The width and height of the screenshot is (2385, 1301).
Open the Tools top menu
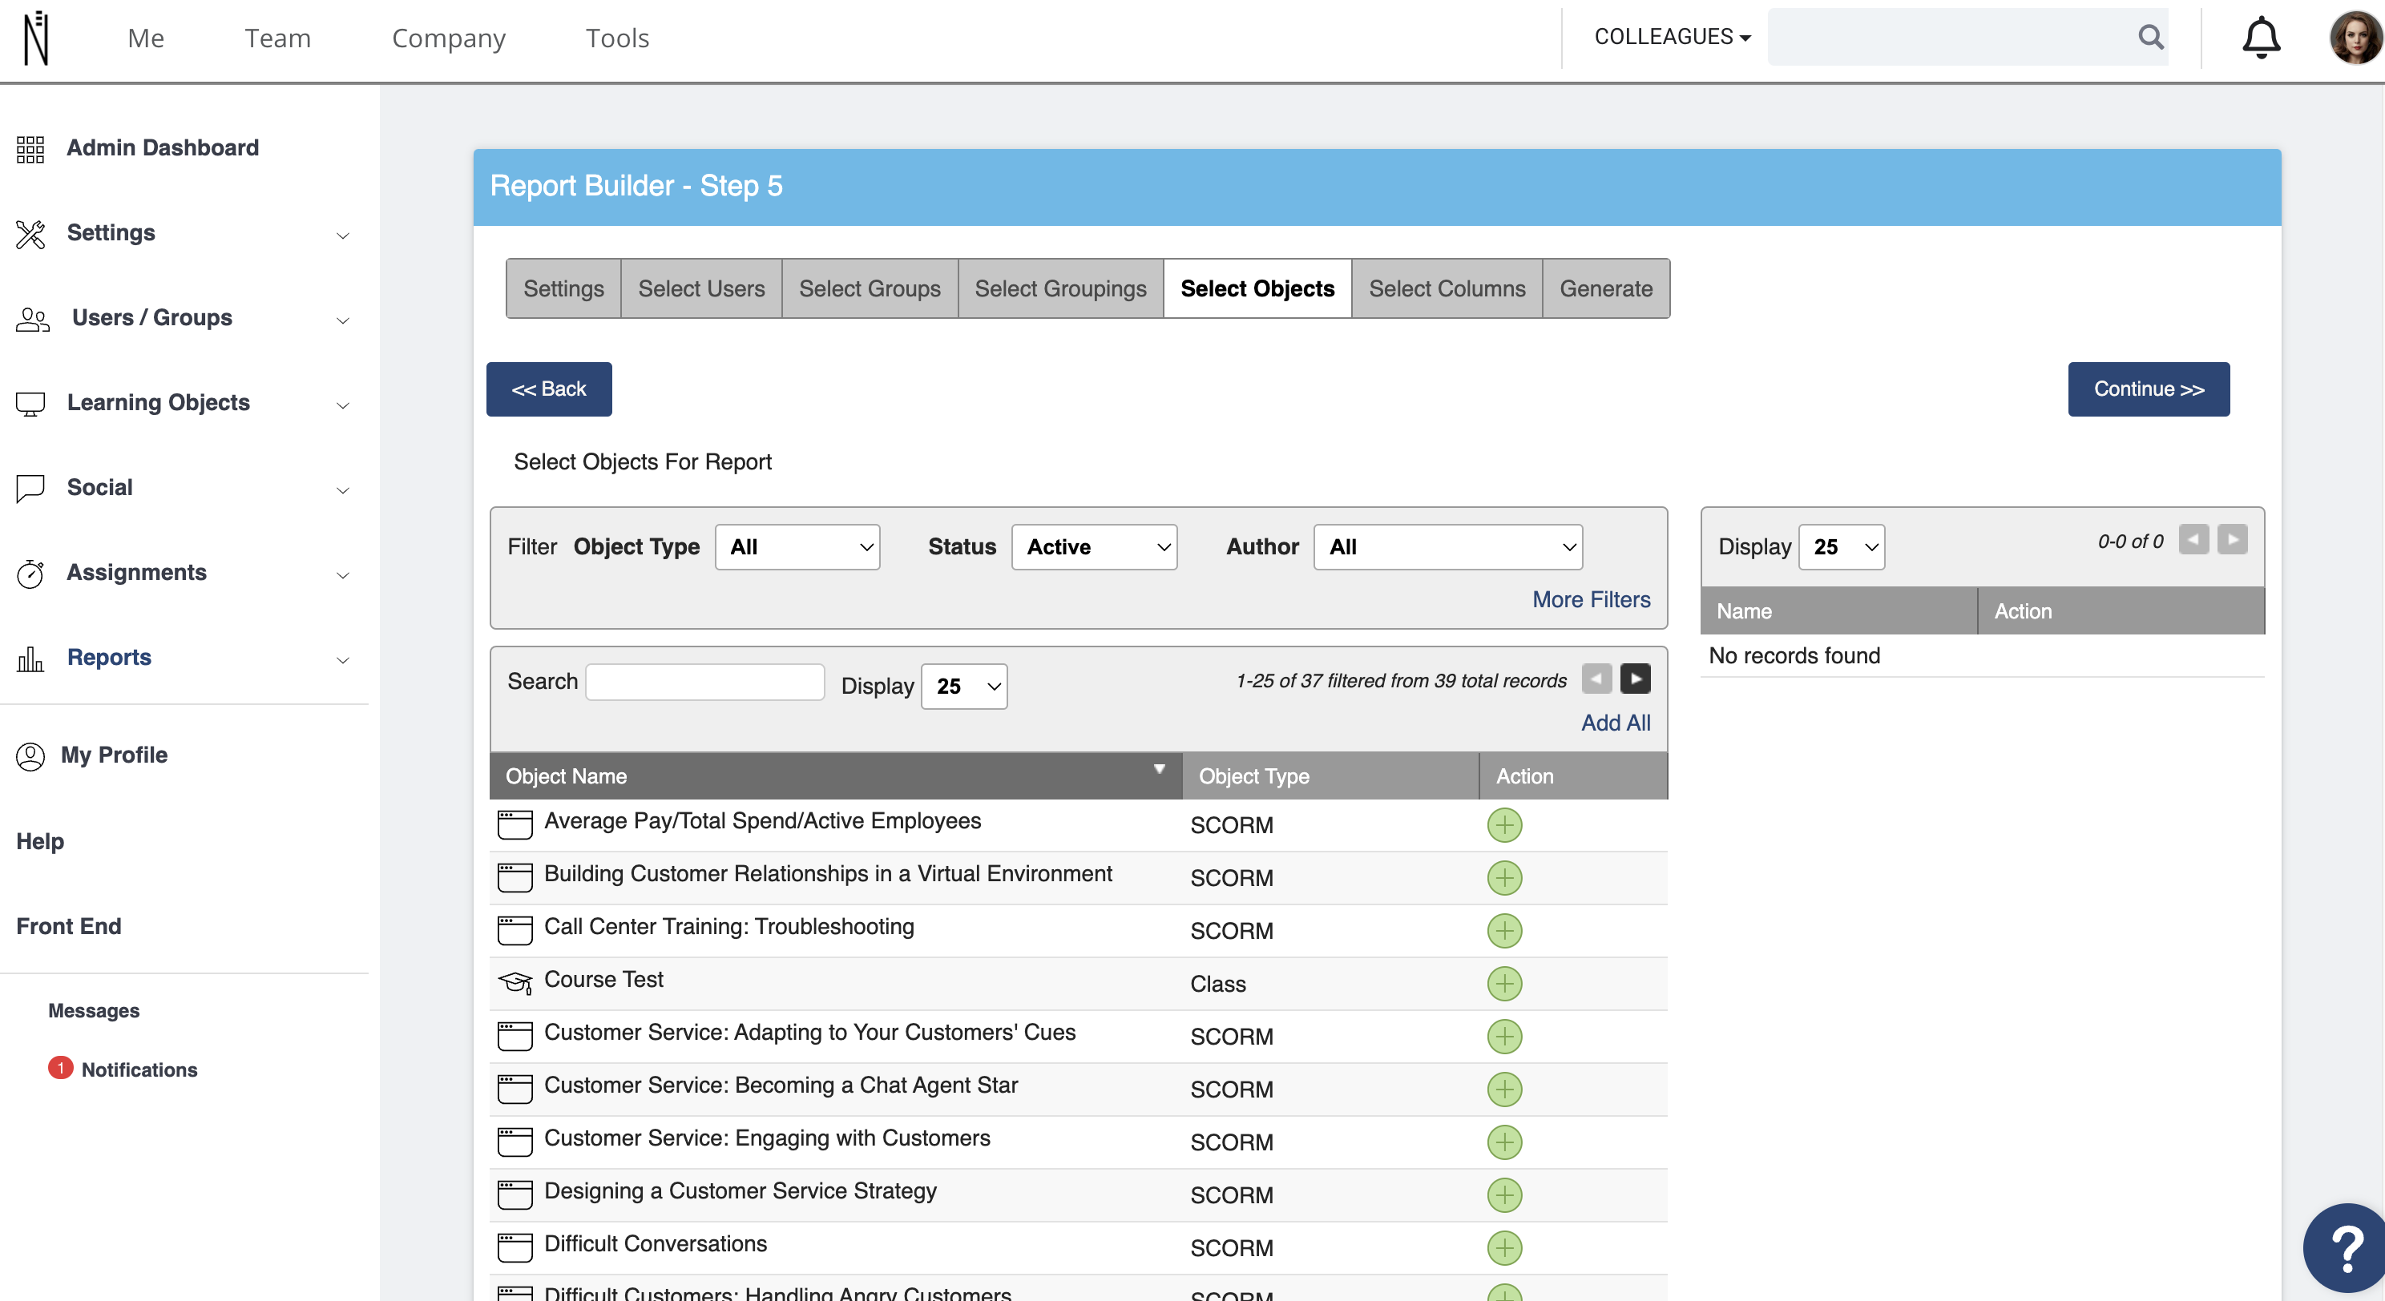click(x=616, y=38)
